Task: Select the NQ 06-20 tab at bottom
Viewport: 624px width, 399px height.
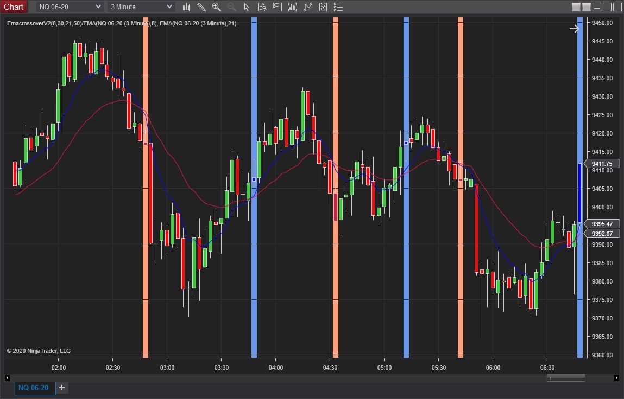Action: tap(34, 388)
